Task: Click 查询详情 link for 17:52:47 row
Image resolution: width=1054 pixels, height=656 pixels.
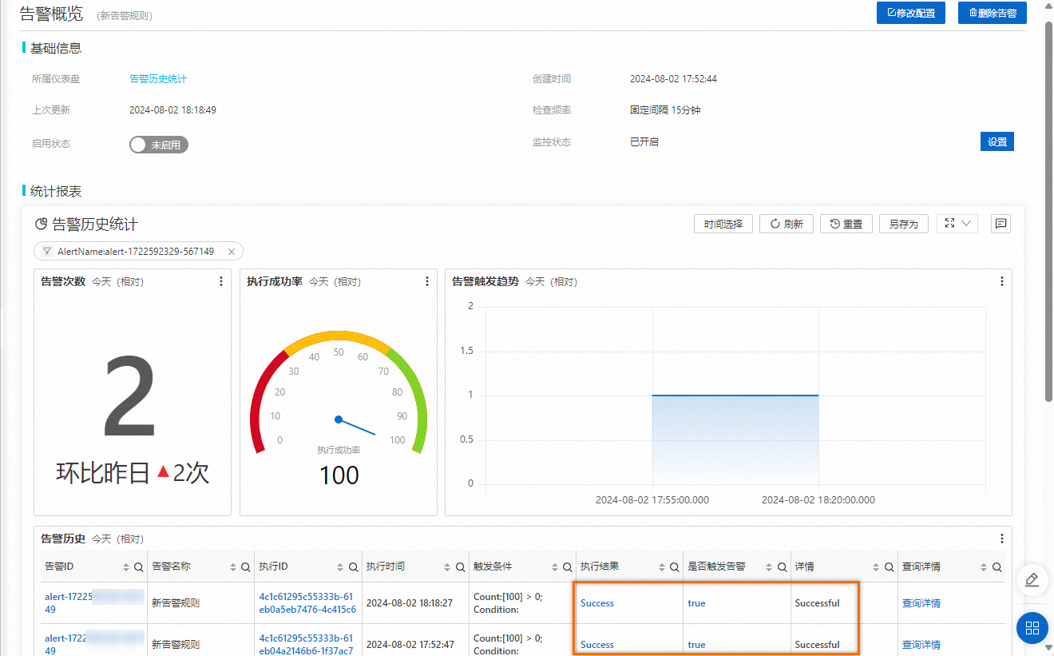Action: tap(921, 645)
